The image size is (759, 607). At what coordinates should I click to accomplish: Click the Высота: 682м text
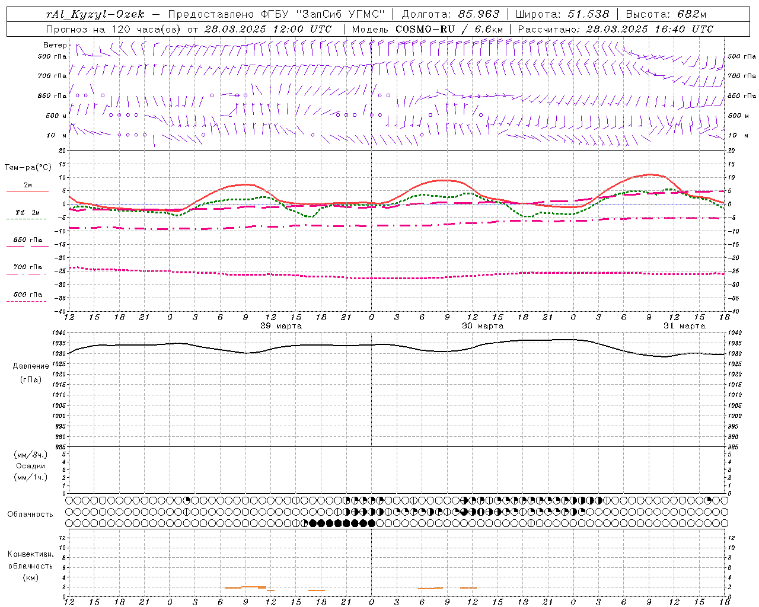(x=666, y=14)
